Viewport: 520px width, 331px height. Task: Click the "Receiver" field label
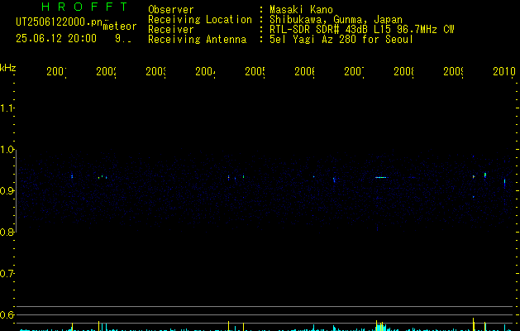click(x=171, y=30)
